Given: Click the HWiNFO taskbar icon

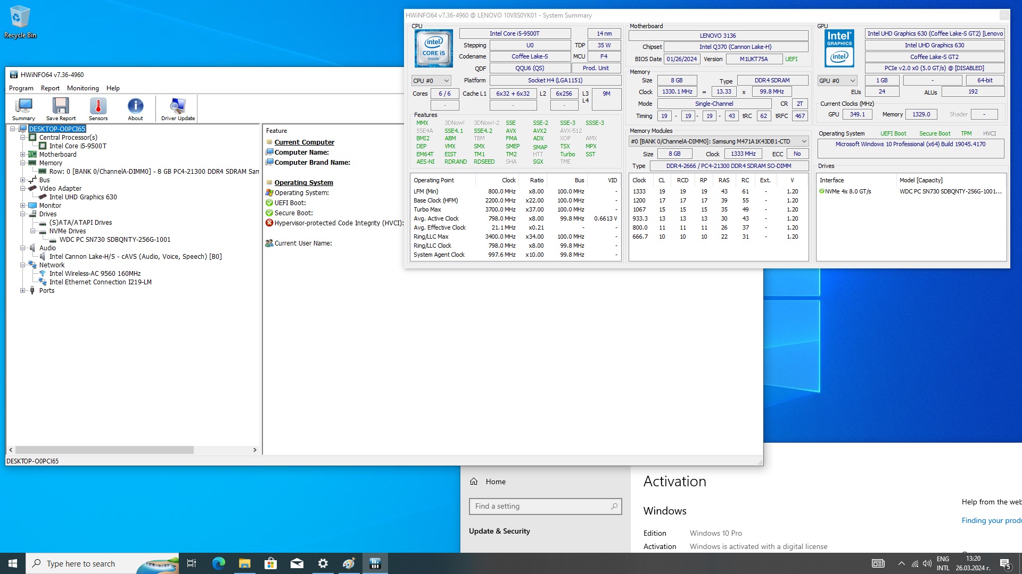Looking at the screenshot, I should coord(375,563).
